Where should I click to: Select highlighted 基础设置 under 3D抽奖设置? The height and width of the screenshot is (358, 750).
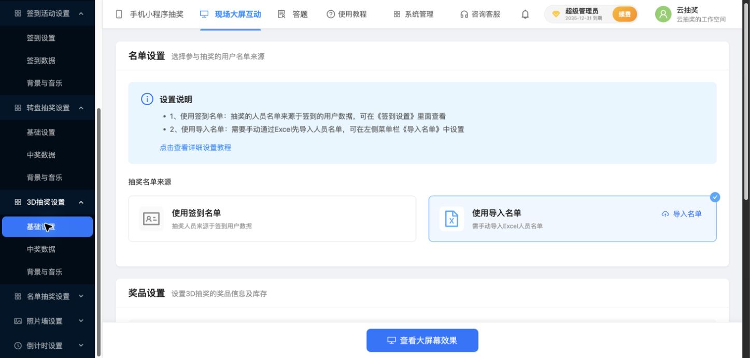[x=47, y=226]
